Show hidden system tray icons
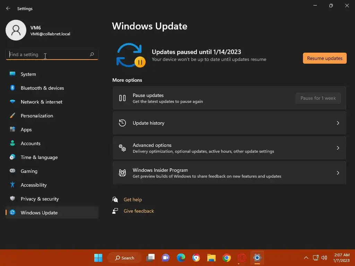Image resolution: width=355 pixels, height=266 pixels. click(x=306, y=258)
